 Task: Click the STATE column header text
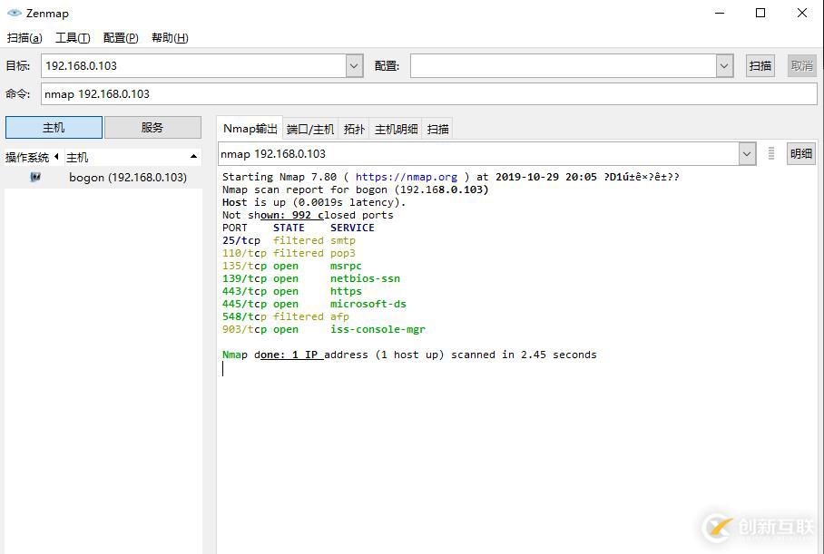[289, 228]
